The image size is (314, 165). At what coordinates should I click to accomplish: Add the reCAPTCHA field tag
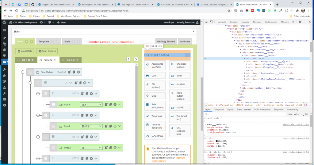[x=155, y=136]
